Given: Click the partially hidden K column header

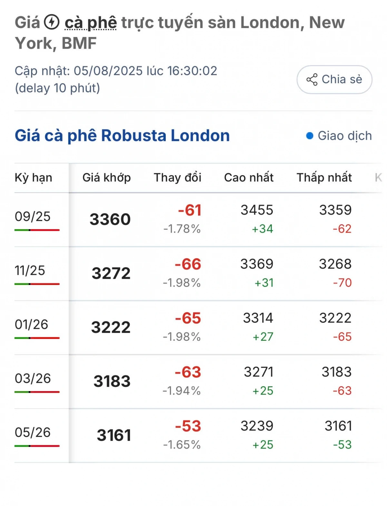Looking at the screenshot, I should (378, 177).
